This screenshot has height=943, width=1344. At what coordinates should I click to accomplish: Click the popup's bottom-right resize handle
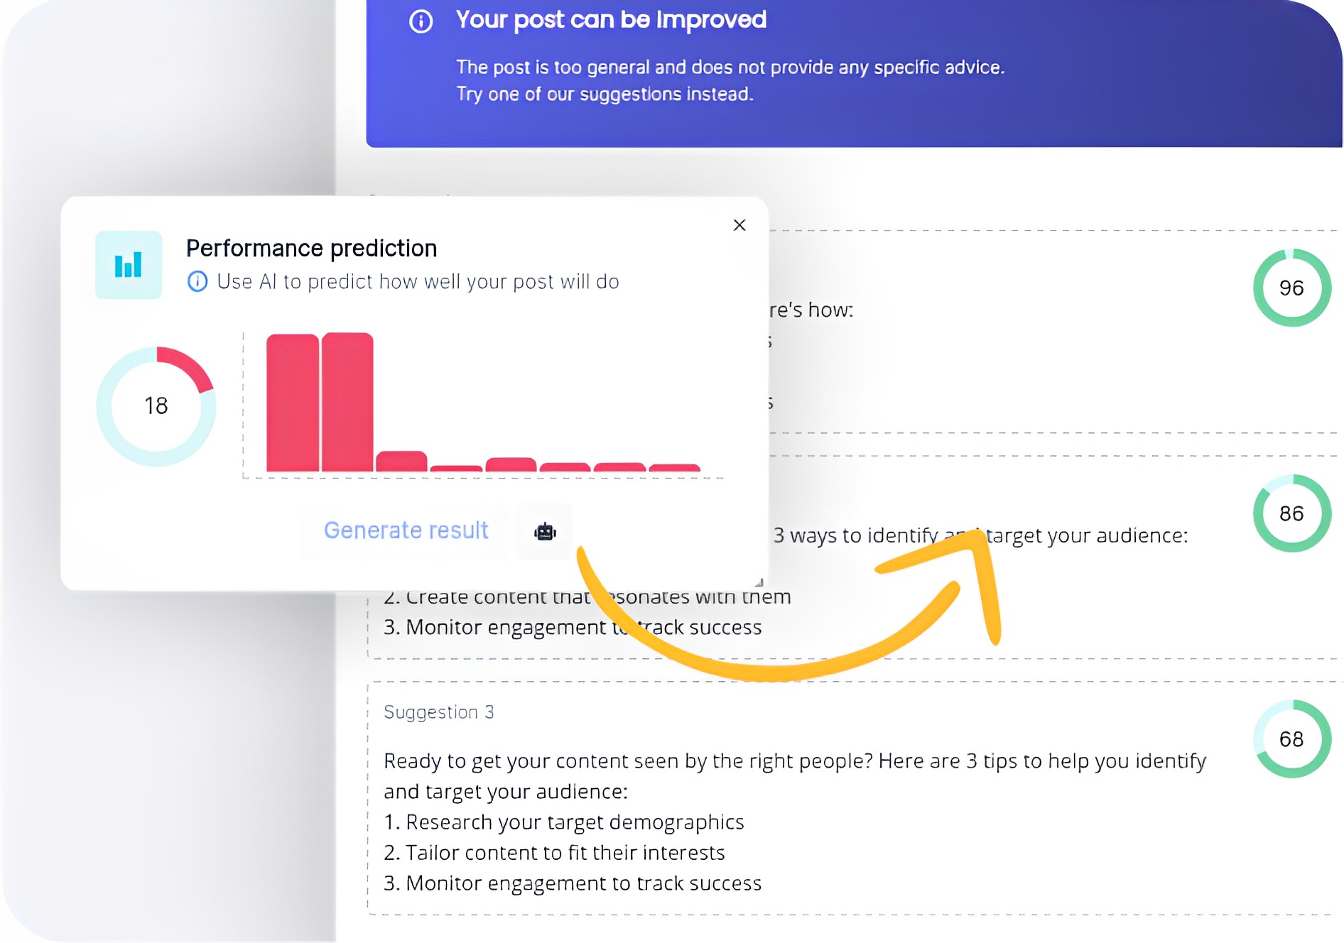point(759,582)
